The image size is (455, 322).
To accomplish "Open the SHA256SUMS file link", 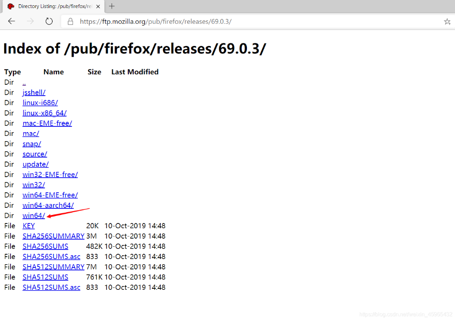I will 45,246.
